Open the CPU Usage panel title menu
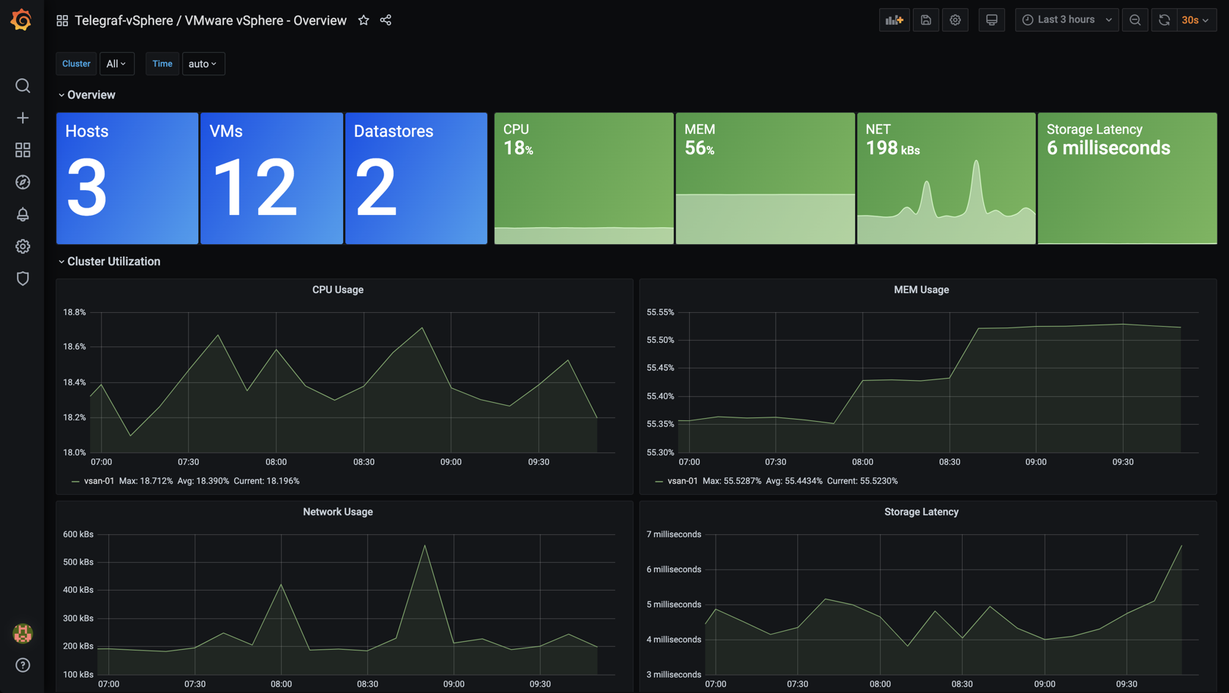The width and height of the screenshot is (1229, 693). pos(337,289)
